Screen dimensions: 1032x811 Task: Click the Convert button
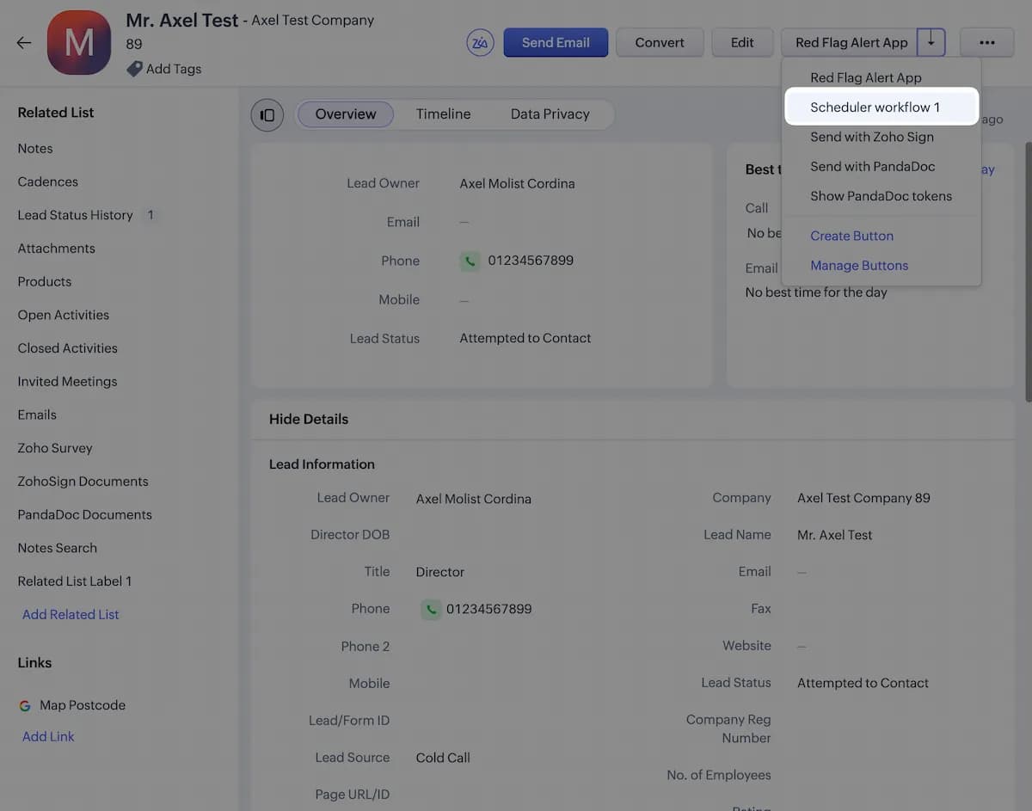tap(660, 41)
